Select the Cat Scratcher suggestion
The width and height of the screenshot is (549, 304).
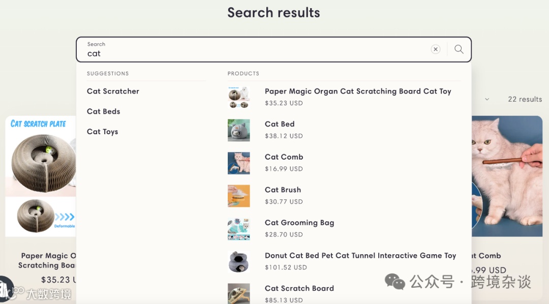click(x=113, y=92)
